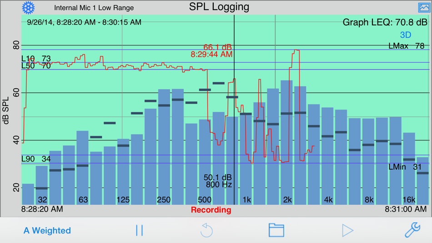Click the 8:29:44 AM cursor timestamp
The image size is (432, 243).
[211, 54]
